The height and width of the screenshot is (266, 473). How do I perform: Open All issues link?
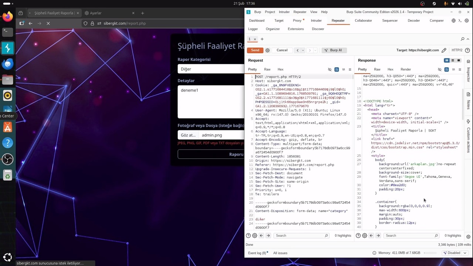coord(280,253)
